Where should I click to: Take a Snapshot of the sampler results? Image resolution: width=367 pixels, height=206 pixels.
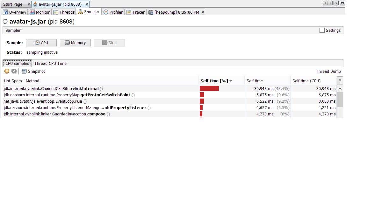[33, 72]
